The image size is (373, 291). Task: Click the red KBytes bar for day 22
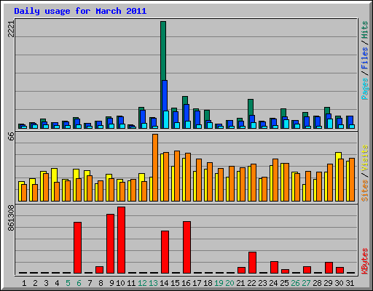point(252,263)
